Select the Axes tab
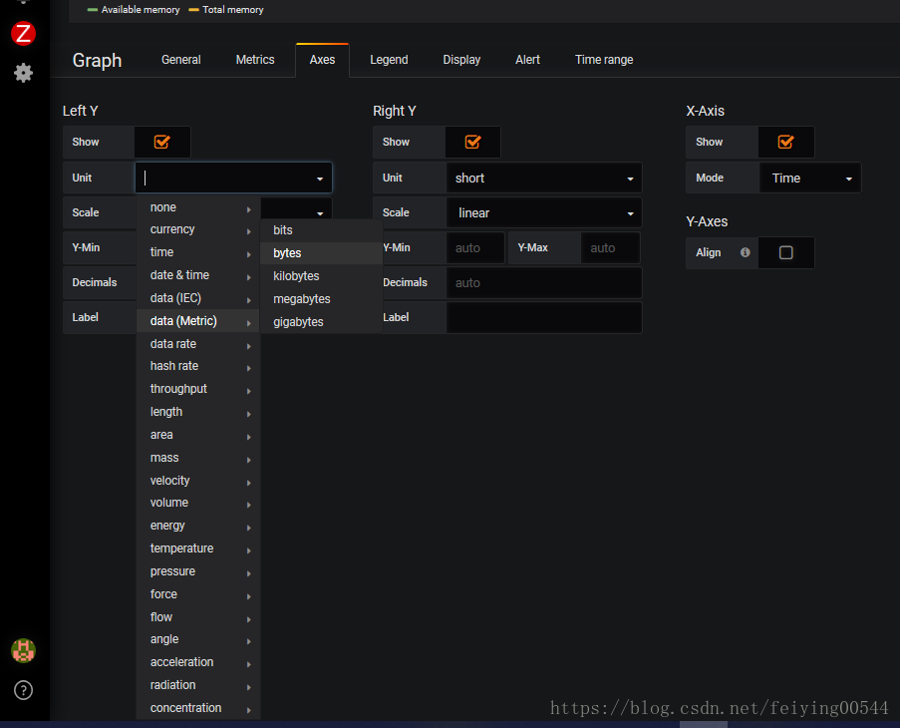Viewport: 900px width, 728px height. pyautogui.click(x=322, y=60)
